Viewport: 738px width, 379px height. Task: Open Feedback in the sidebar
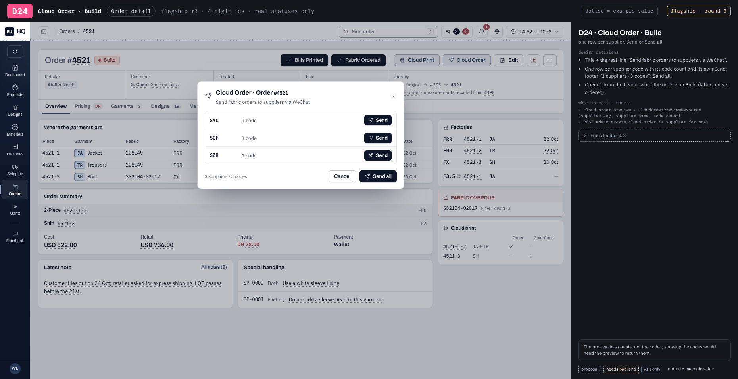(x=15, y=237)
